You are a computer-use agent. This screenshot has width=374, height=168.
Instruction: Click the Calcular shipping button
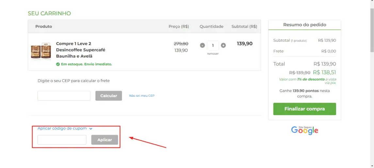[x=108, y=96]
